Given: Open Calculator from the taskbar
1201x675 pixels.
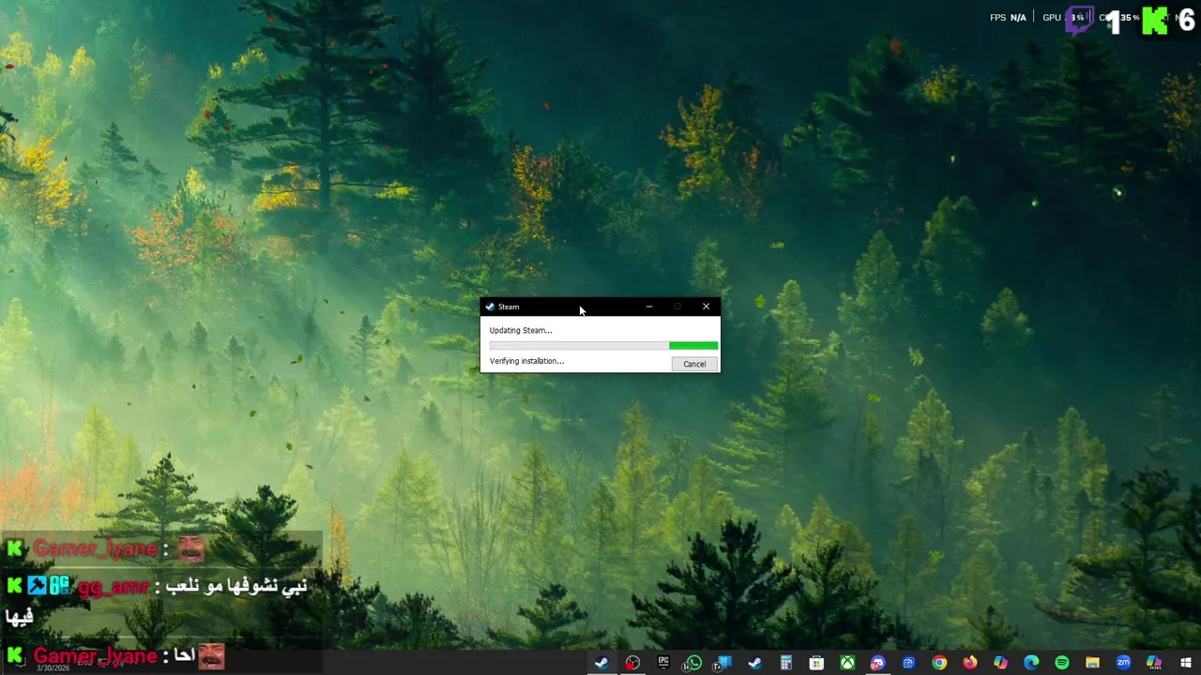Looking at the screenshot, I should [x=785, y=663].
